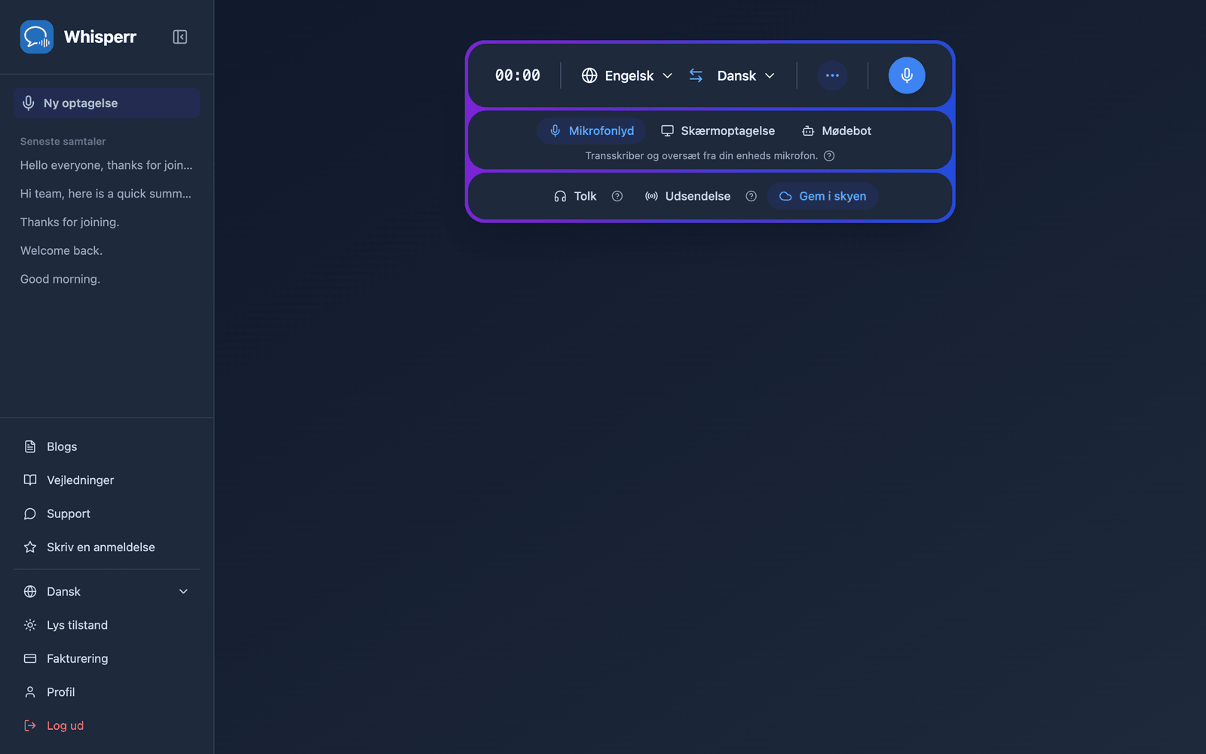Click Ny optagelse button
This screenshot has height=754, width=1206.
[x=107, y=103]
